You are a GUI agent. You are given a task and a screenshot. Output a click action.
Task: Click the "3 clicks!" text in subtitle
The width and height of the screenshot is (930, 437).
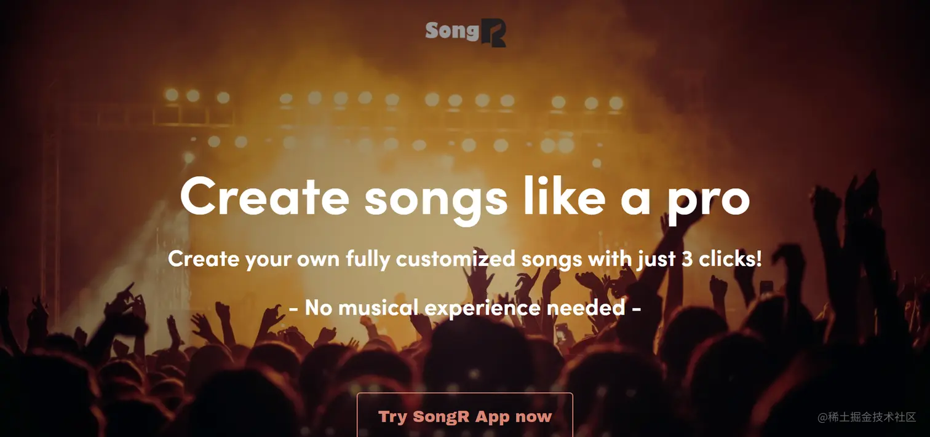722,258
